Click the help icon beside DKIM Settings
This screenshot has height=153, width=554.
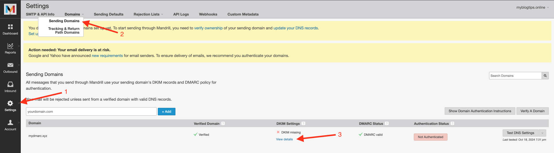click(x=303, y=123)
